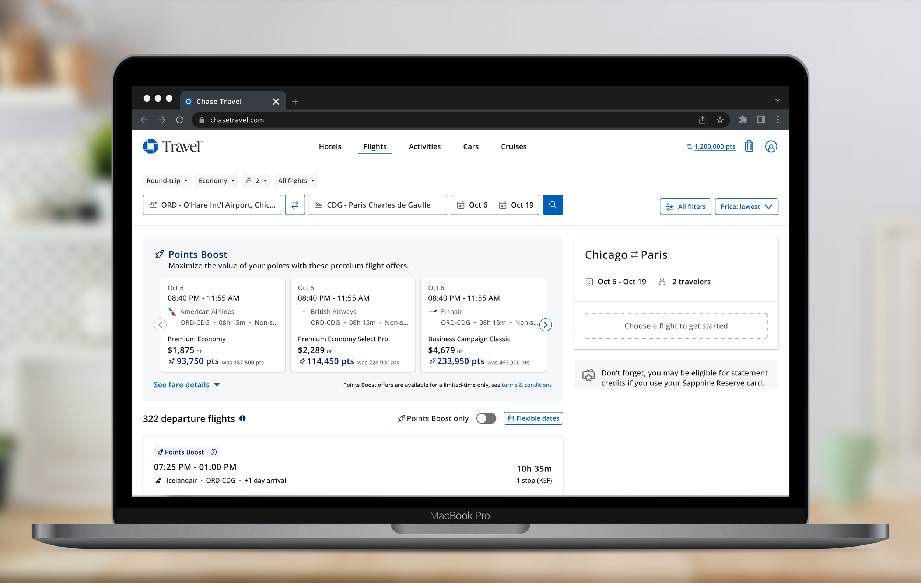The width and height of the screenshot is (921, 583).
Task: Open the Round-trip dropdown
Action: (167, 181)
